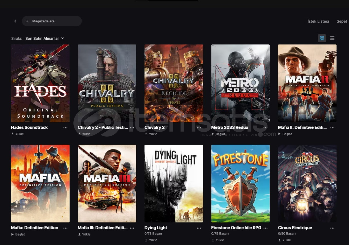Screen dimensions: 349x245
Task: Select the Firestone cover art
Action: [240, 183]
